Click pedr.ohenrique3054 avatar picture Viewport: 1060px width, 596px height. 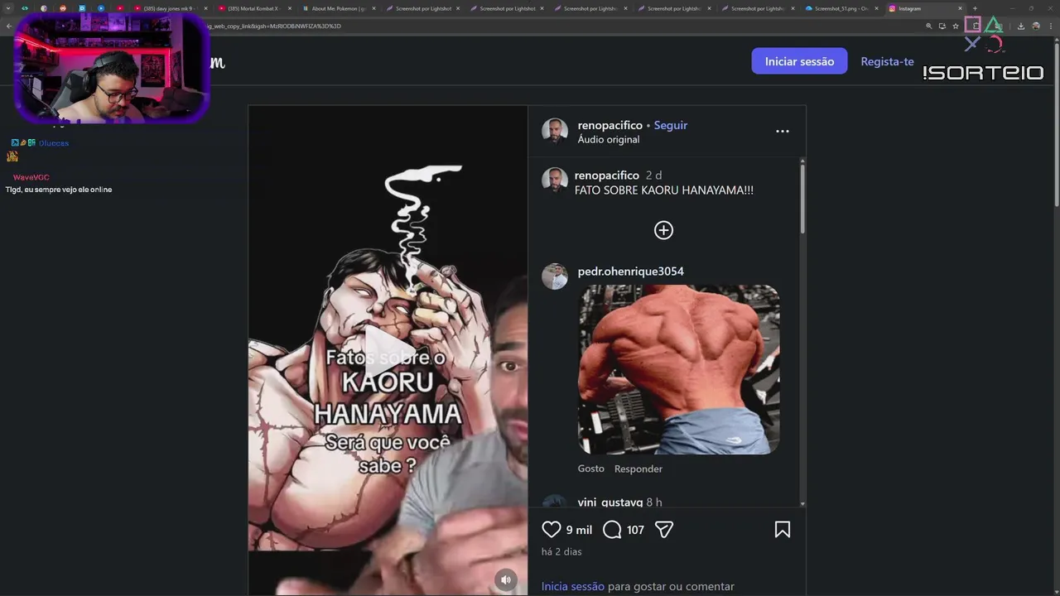coord(555,276)
